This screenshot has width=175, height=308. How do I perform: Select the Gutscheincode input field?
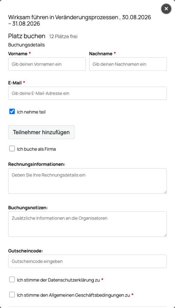coord(87,261)
